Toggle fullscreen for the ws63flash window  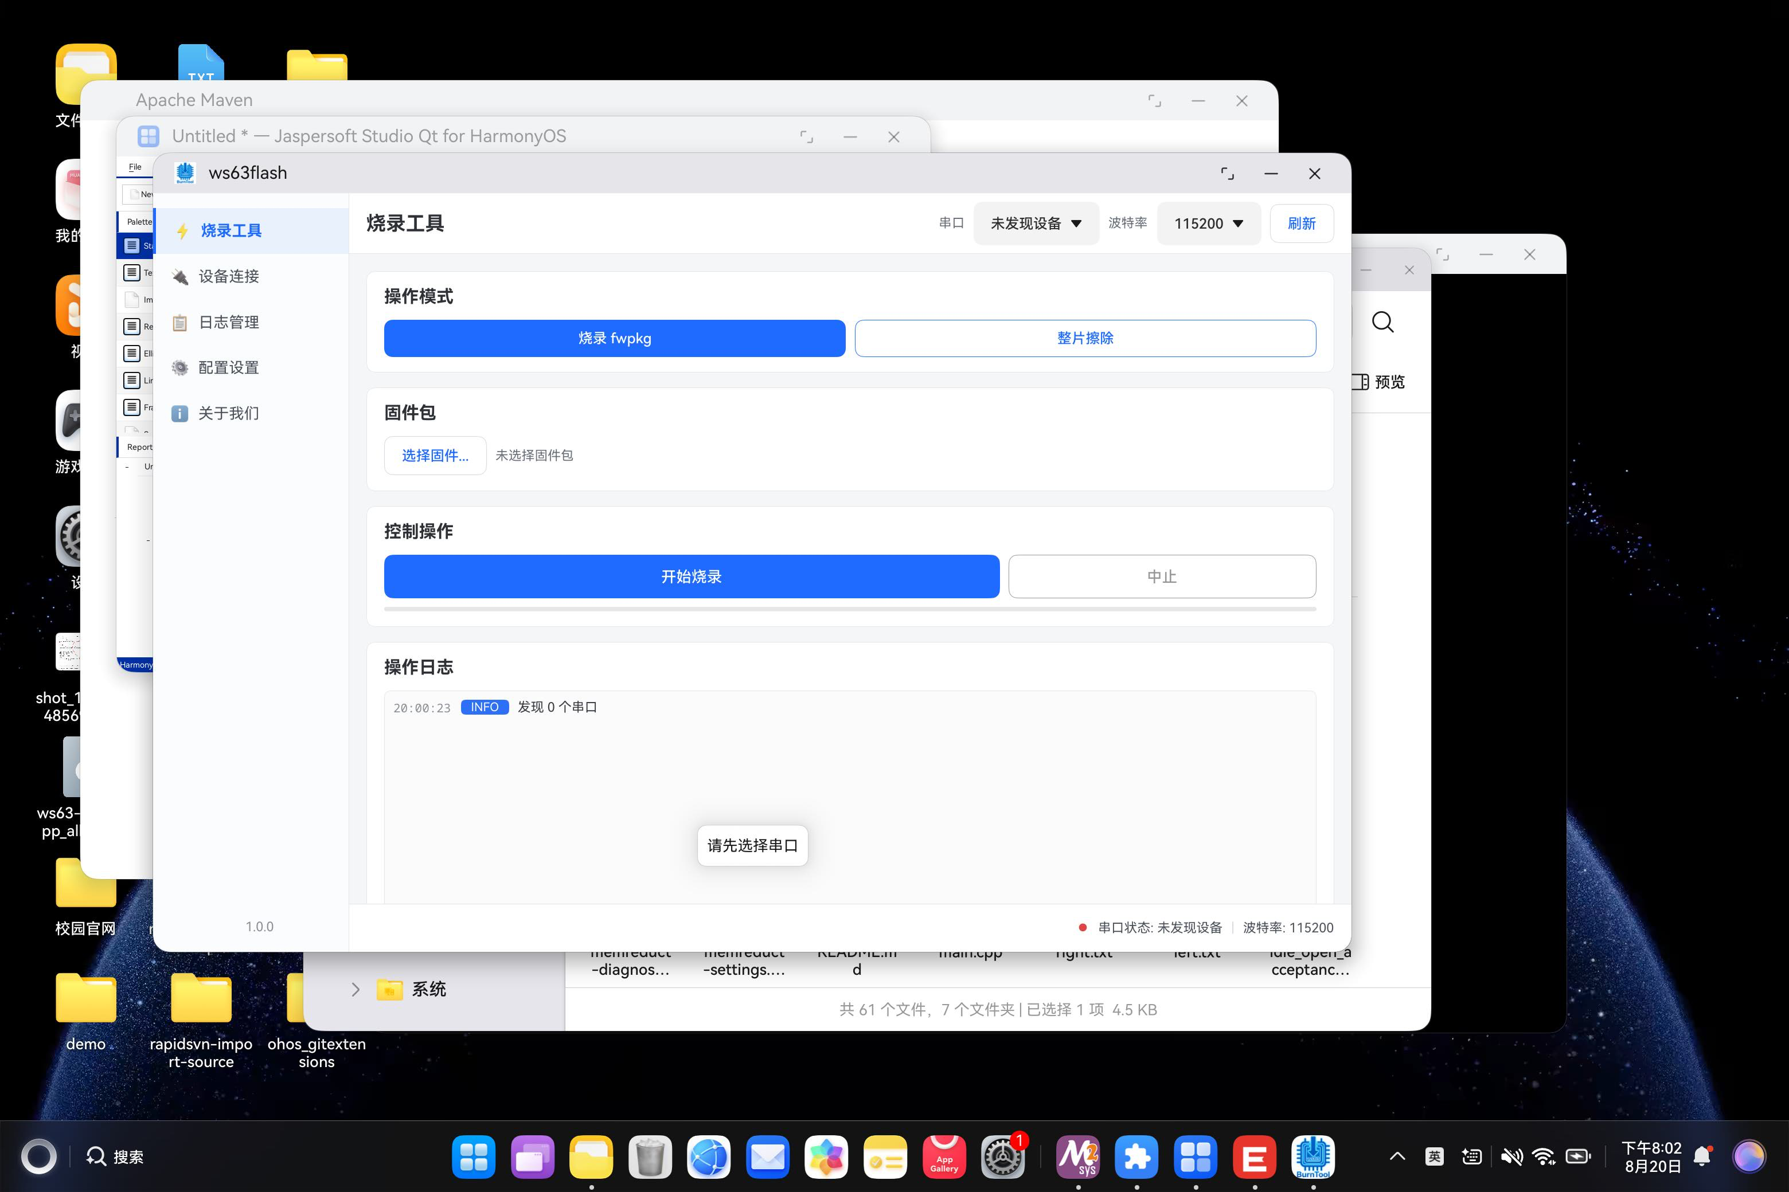pos(1227,173)
